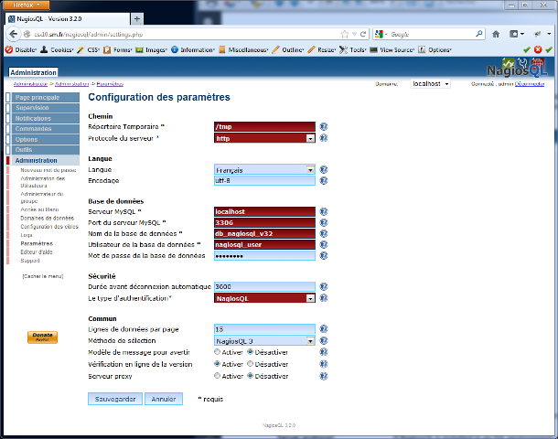
Task: Click help icon beside Répertoire Temporaire
Action: coord(324,126)
